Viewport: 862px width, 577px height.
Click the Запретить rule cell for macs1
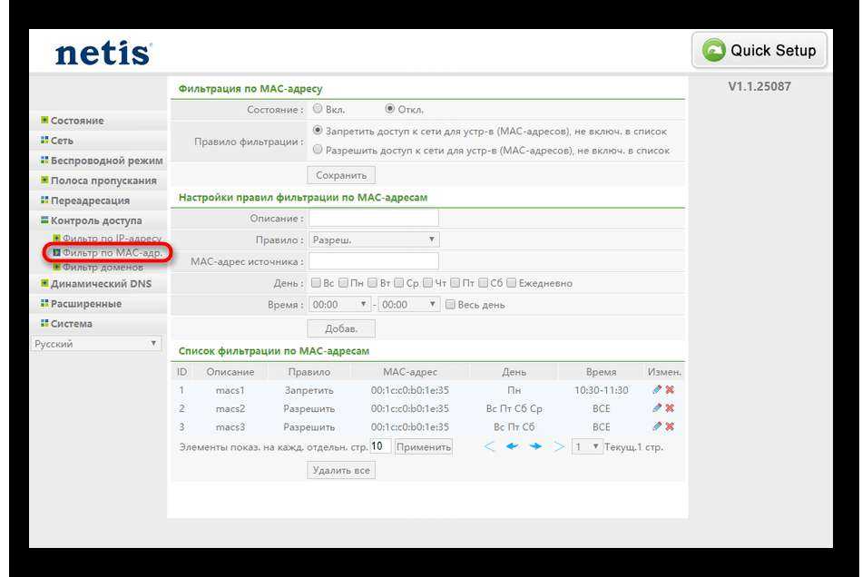[x=309, y=390]
